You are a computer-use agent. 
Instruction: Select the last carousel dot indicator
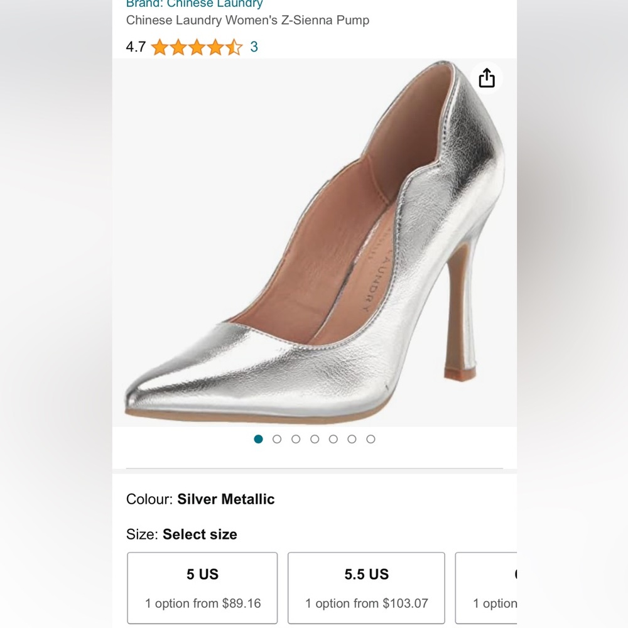coord(371,439)
